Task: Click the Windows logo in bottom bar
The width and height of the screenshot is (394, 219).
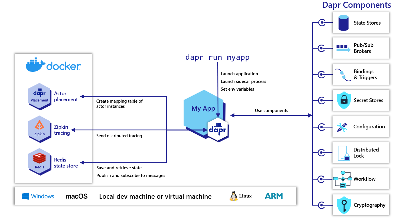Action: coord(25,196)
